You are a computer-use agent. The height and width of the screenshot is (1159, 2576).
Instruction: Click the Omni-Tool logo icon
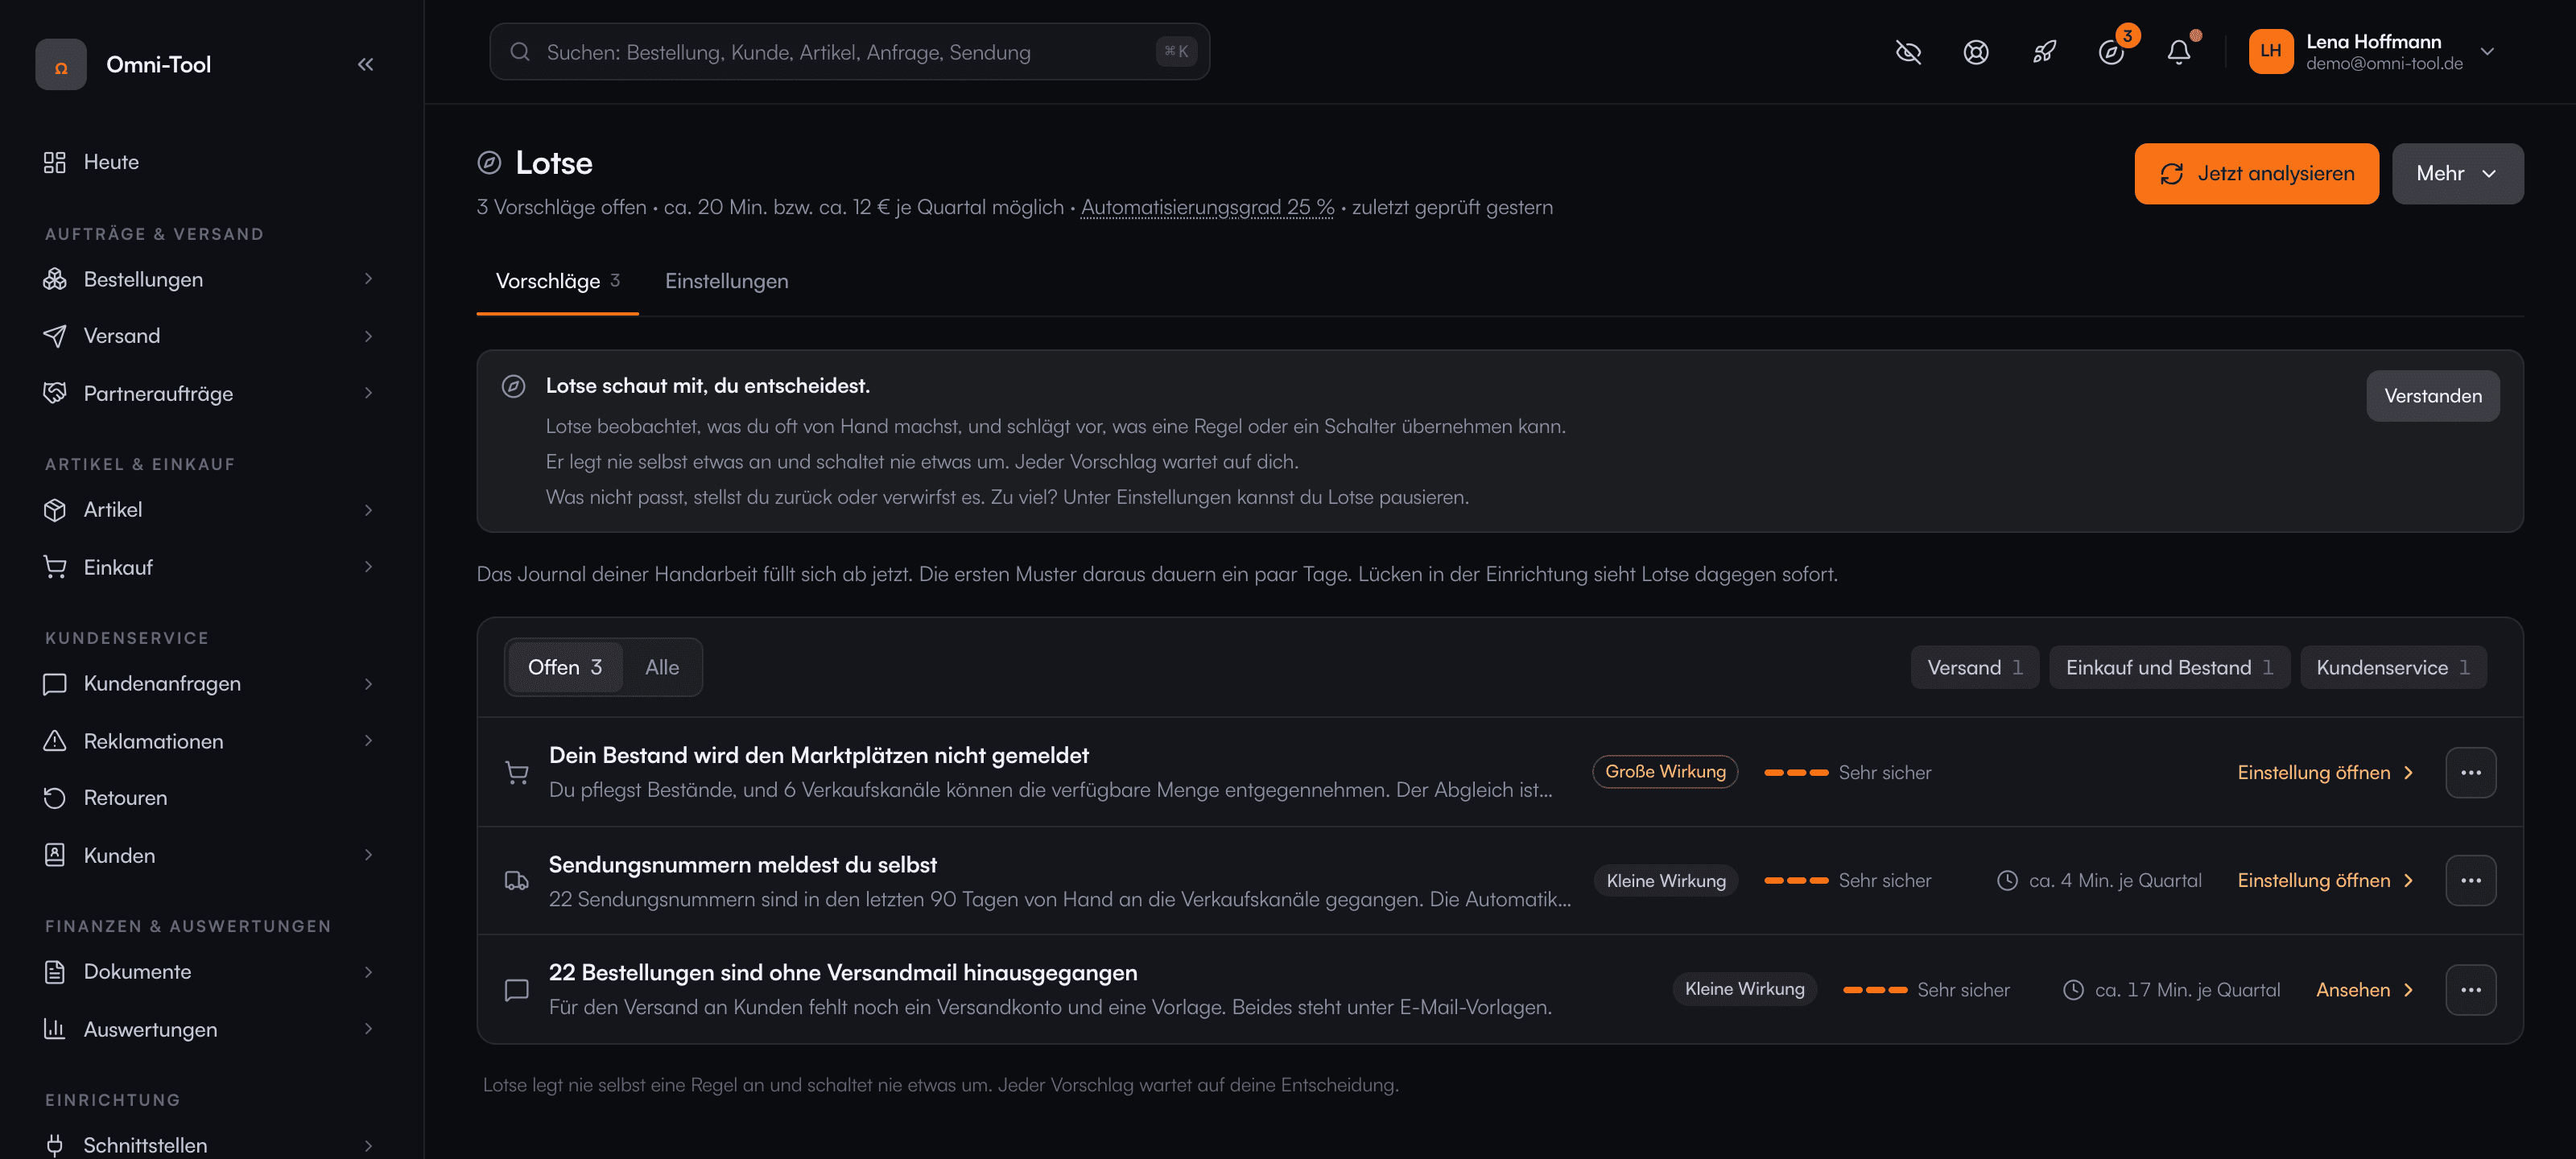click(61, 65)
